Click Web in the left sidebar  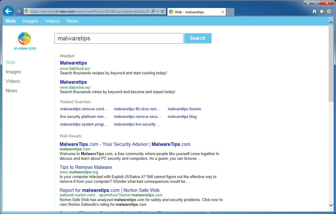11,62
